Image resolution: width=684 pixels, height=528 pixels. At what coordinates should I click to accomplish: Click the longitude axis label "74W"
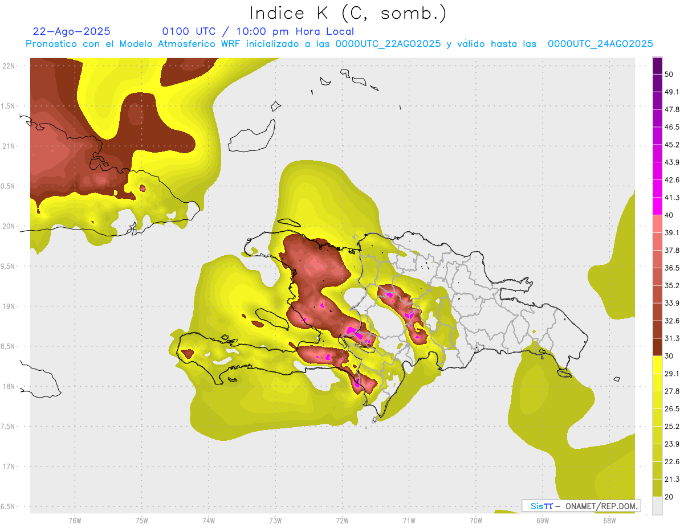click(209, 521)
